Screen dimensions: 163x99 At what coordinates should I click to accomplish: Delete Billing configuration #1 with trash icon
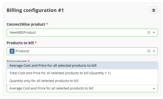[x=153, y=10]
